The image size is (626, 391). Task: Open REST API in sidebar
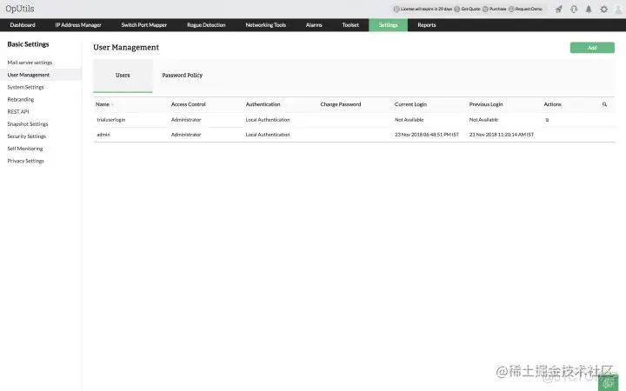click(18, 112)
